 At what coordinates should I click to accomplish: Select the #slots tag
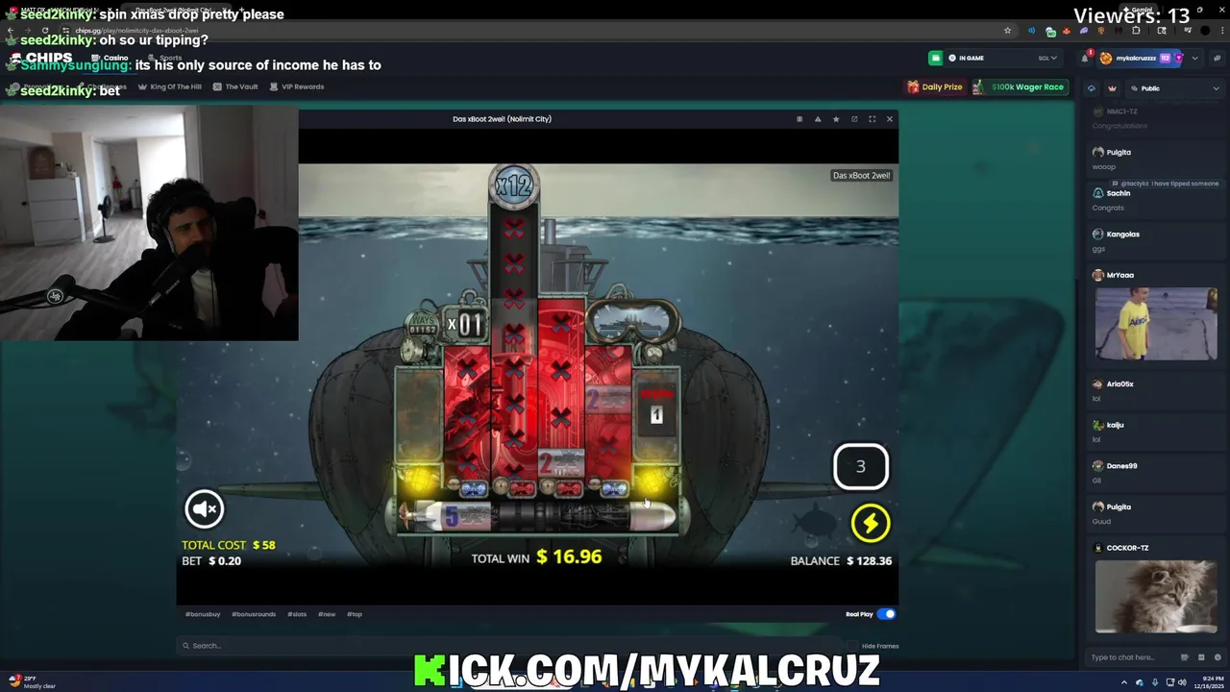297,614
